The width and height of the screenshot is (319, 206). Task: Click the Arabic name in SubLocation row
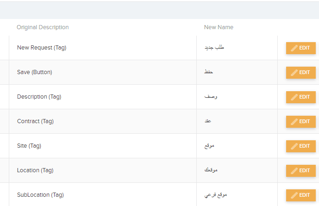[x=216, y=195]
